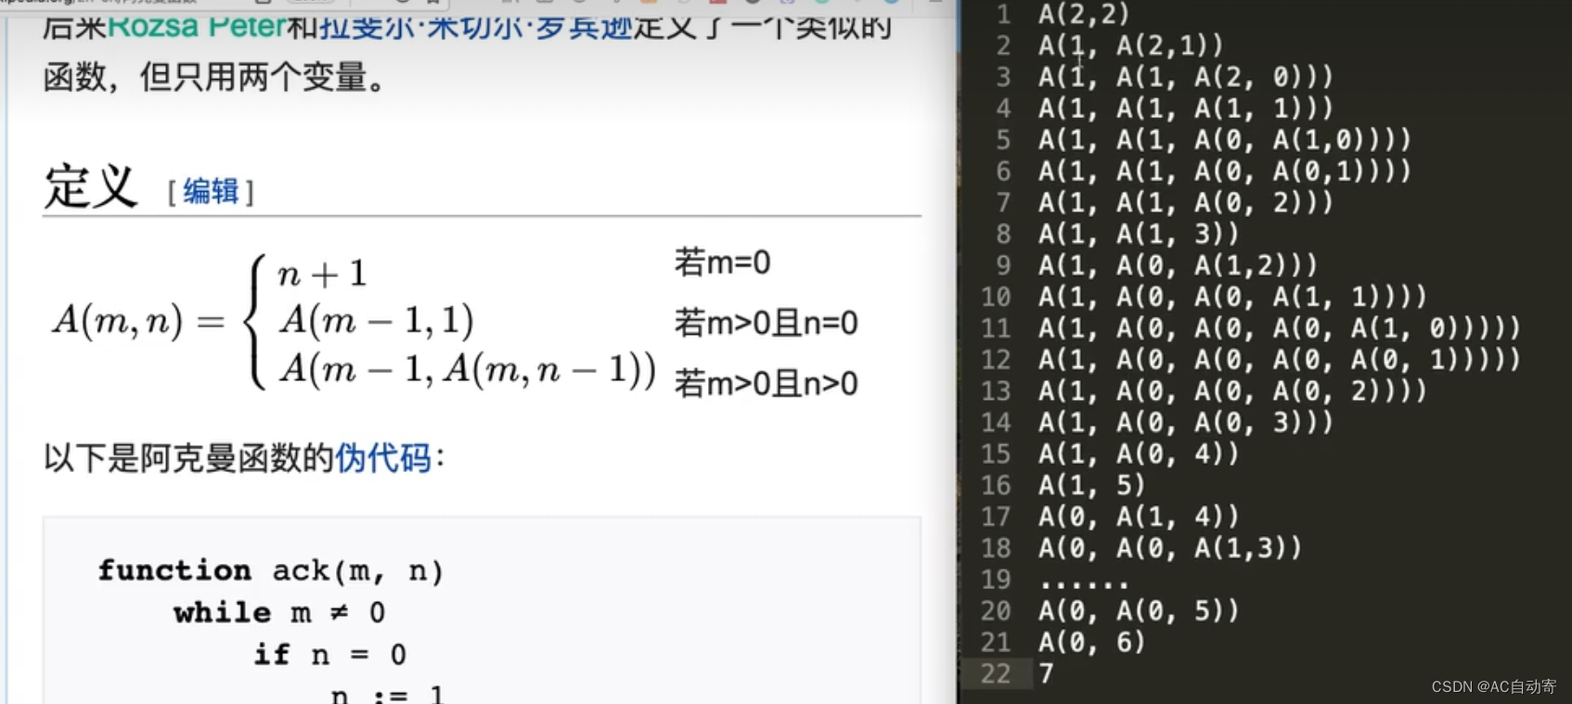This screenshot has height=704, width=1572.
Task: Click line number 5 in editor gutter
Action: 1003,139
